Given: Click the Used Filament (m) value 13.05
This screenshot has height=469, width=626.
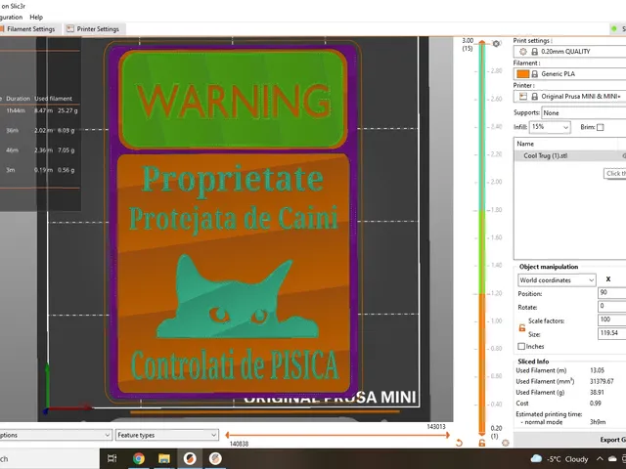Looking at the screenshot, I should point(597,370).
